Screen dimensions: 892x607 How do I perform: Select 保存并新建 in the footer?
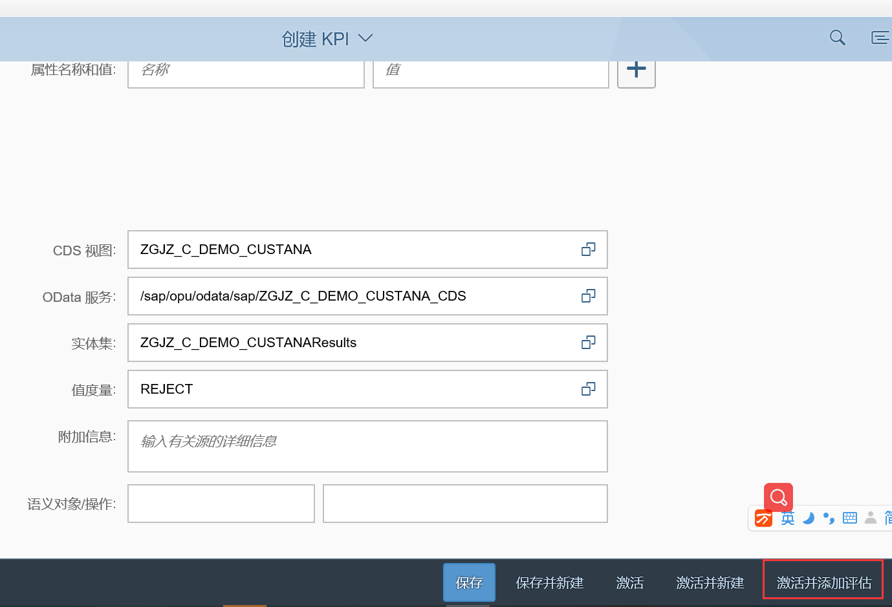(x=550, y=582)
